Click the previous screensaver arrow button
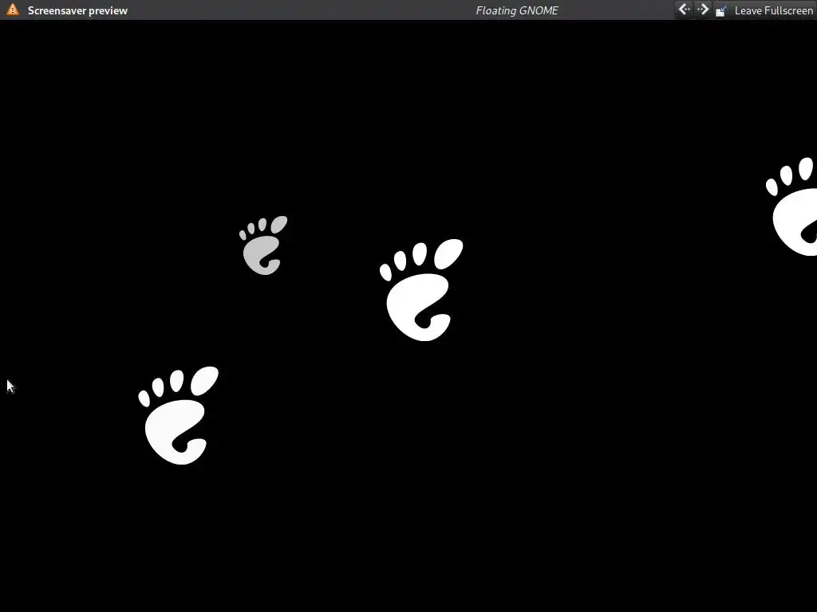The image size is (817, 612). (x=684, y=10)
